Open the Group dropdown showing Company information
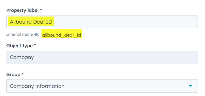 (102, 86)
